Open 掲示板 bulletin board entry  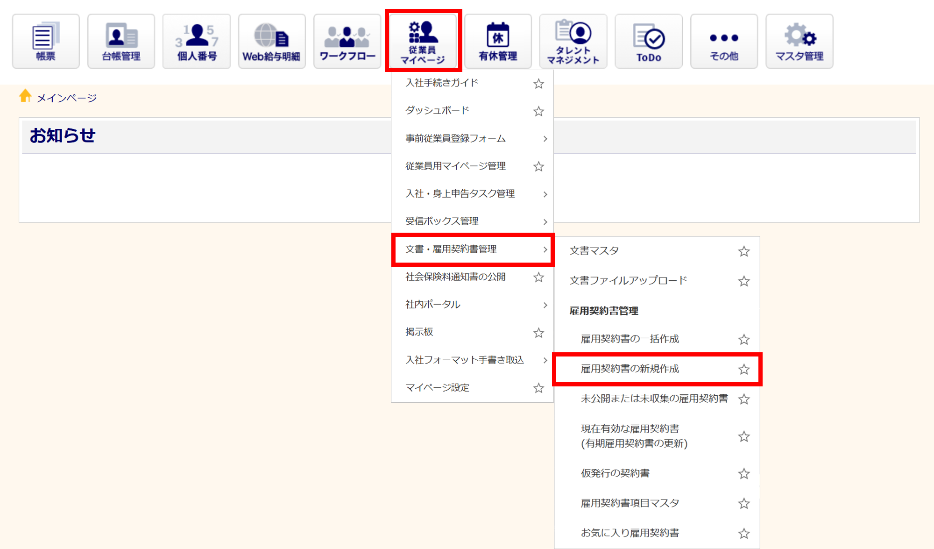419,332
